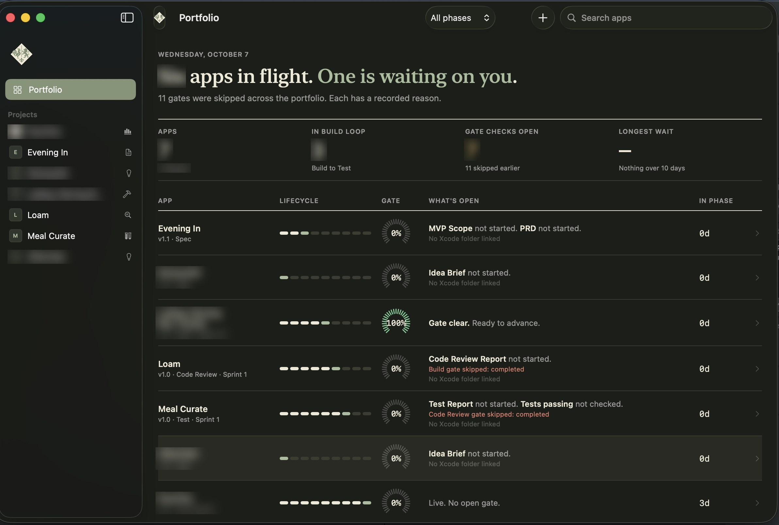Click the 3d in-phase value
Screen dimensions: 779x525
tap(704, 503)
